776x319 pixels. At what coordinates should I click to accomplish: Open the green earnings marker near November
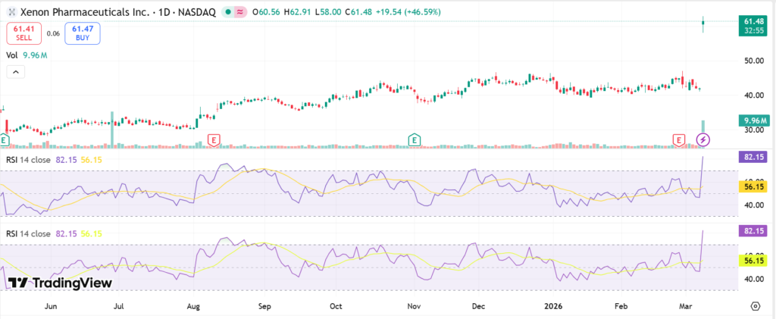pos(415,139)
